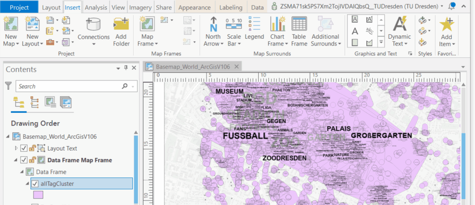Open the Data ribbon tab

point(258,7)
